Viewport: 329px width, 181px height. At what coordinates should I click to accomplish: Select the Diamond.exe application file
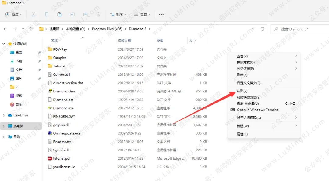tap(63, 108)
